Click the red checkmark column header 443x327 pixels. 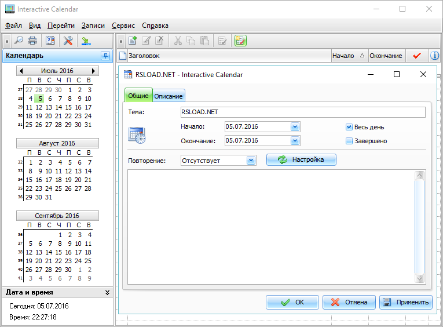coord(417,56)
